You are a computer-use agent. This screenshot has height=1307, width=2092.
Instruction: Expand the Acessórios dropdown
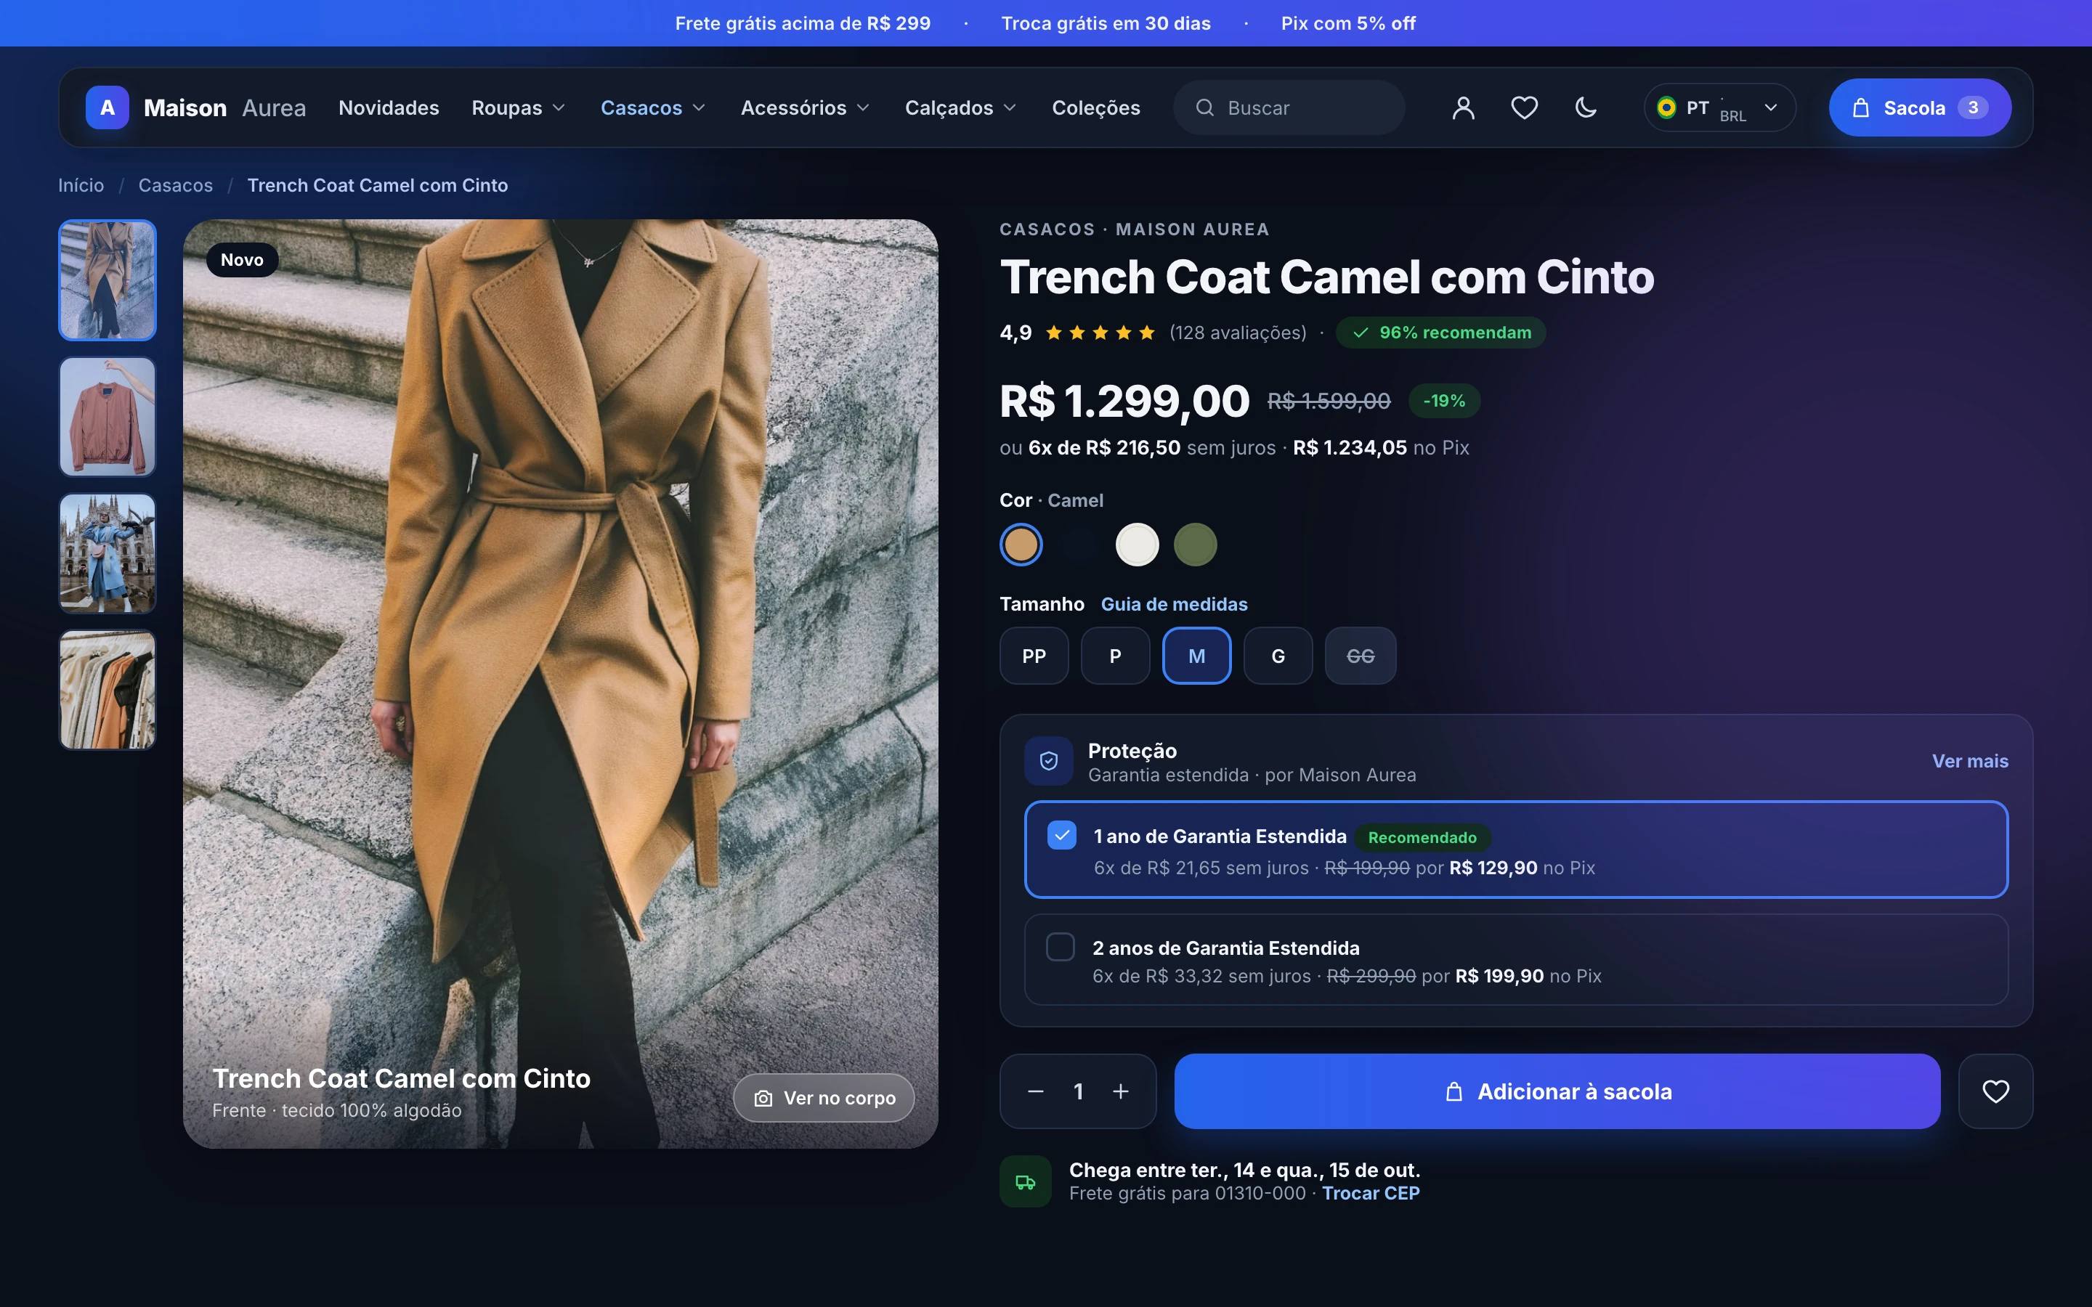(805, 108)
